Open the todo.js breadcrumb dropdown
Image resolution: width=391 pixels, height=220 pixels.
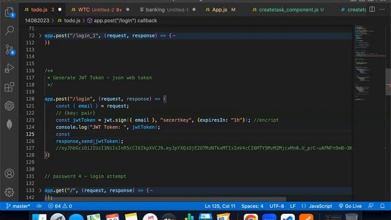tap(69, 21)
